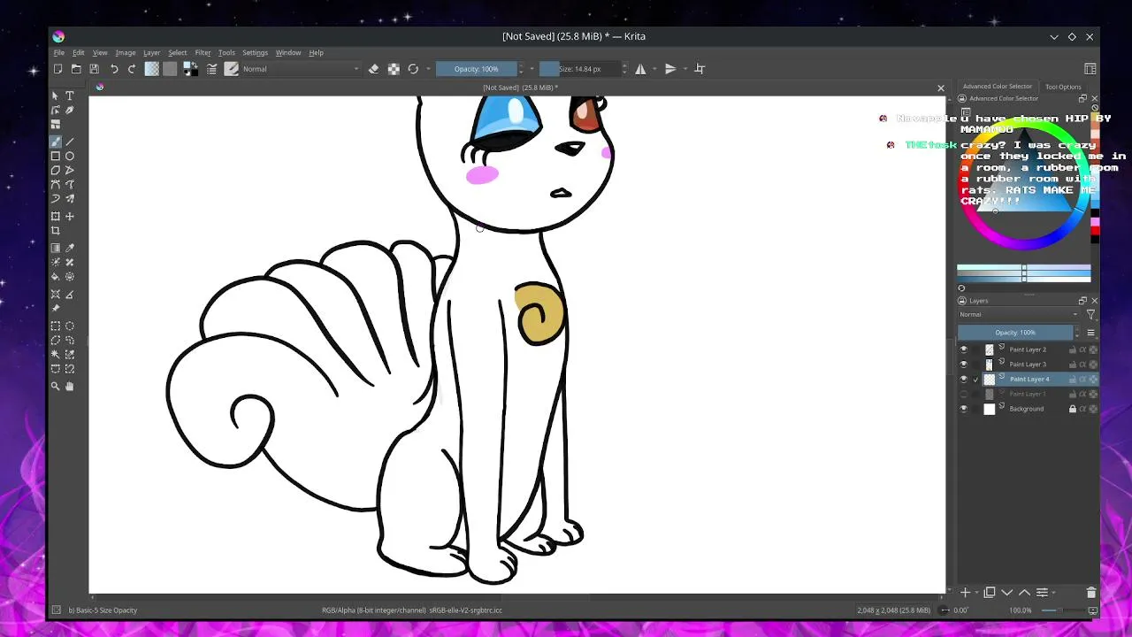Select Paint Layer 3 in layers list
The height and width of the screenshot is (637, 1132).
pyautogui.click(x=1028, y=365)
